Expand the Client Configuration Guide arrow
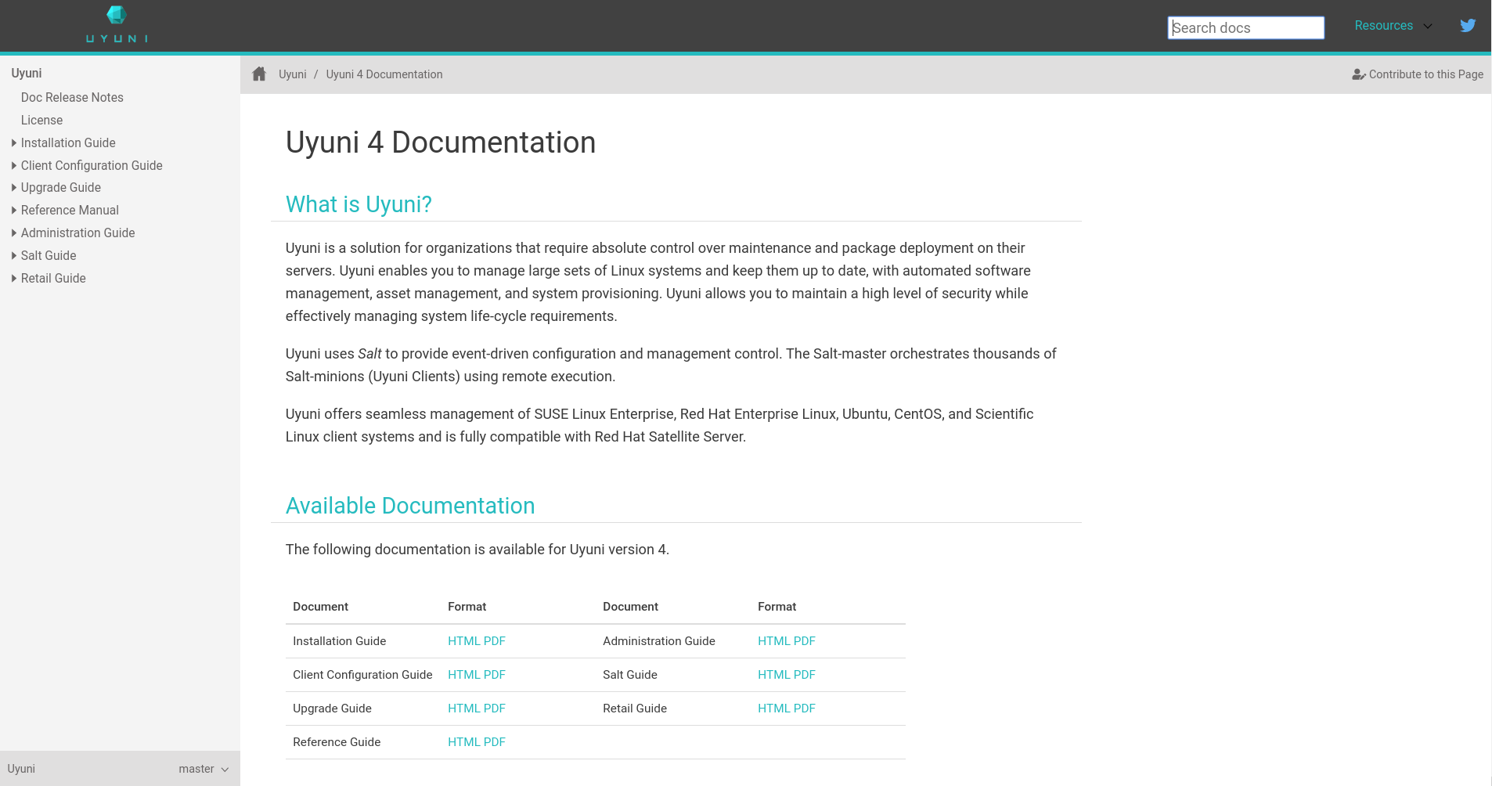 pos(14,165)
